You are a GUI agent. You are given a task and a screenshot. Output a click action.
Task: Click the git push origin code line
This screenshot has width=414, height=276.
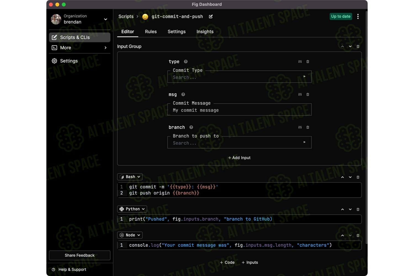164,193
